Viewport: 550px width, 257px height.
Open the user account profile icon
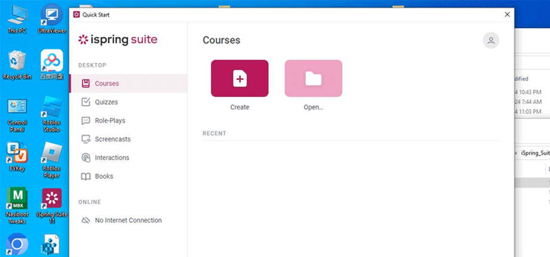click(x=491, y=40)
